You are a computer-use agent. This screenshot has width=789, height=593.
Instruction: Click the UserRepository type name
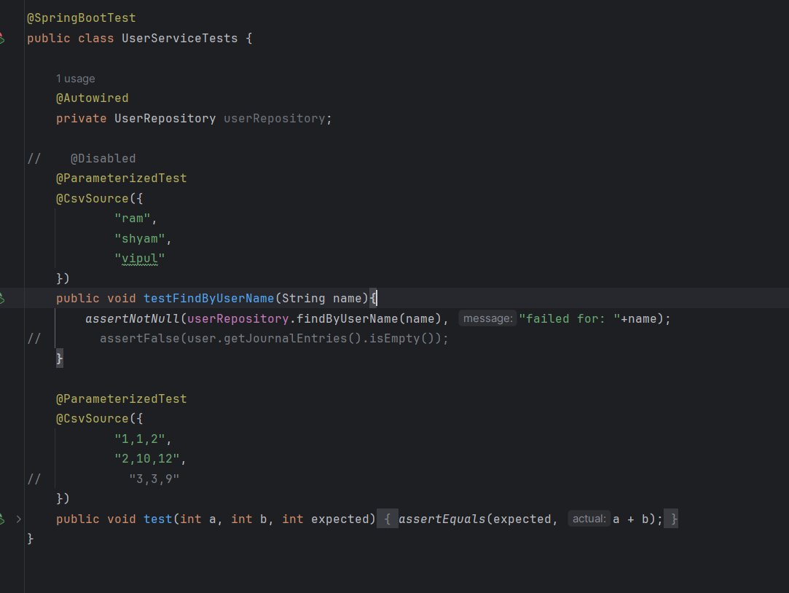pos(165,118)
